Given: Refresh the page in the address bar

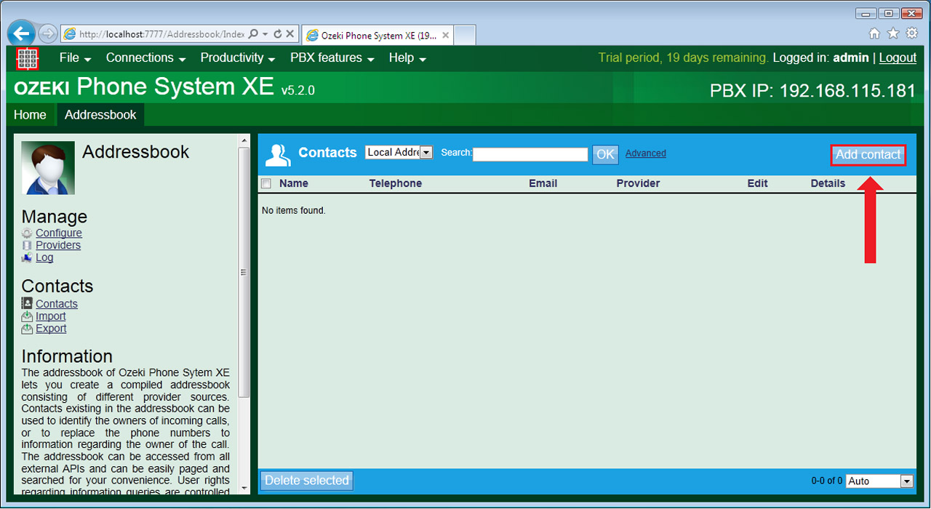Looking at the screenshot, I should [278, 33].
